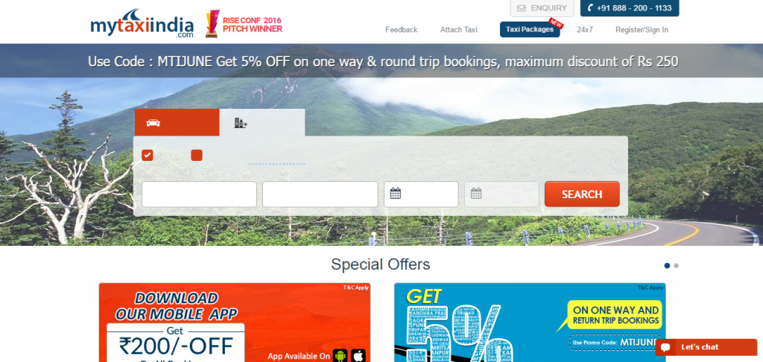Uncheck the checked orange trip checkbox
The image size is (763, 362).
[x=147, y=155]
